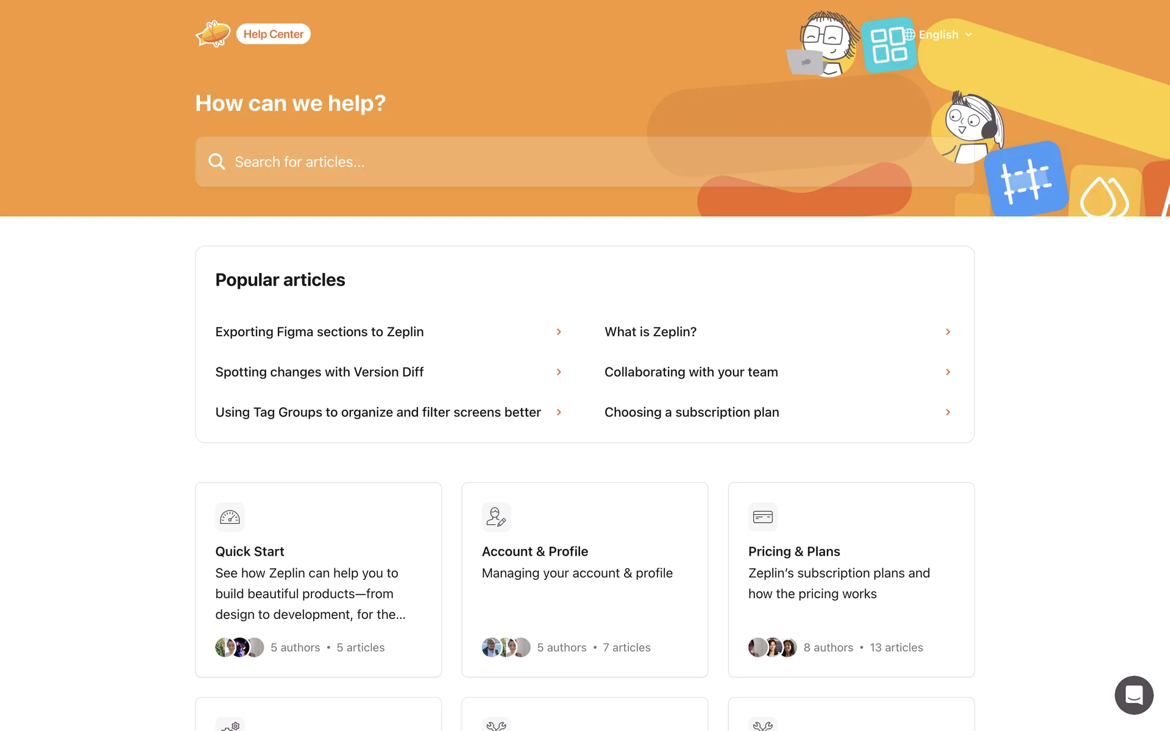Open the Using Tag Groups article

click(378, 412)
